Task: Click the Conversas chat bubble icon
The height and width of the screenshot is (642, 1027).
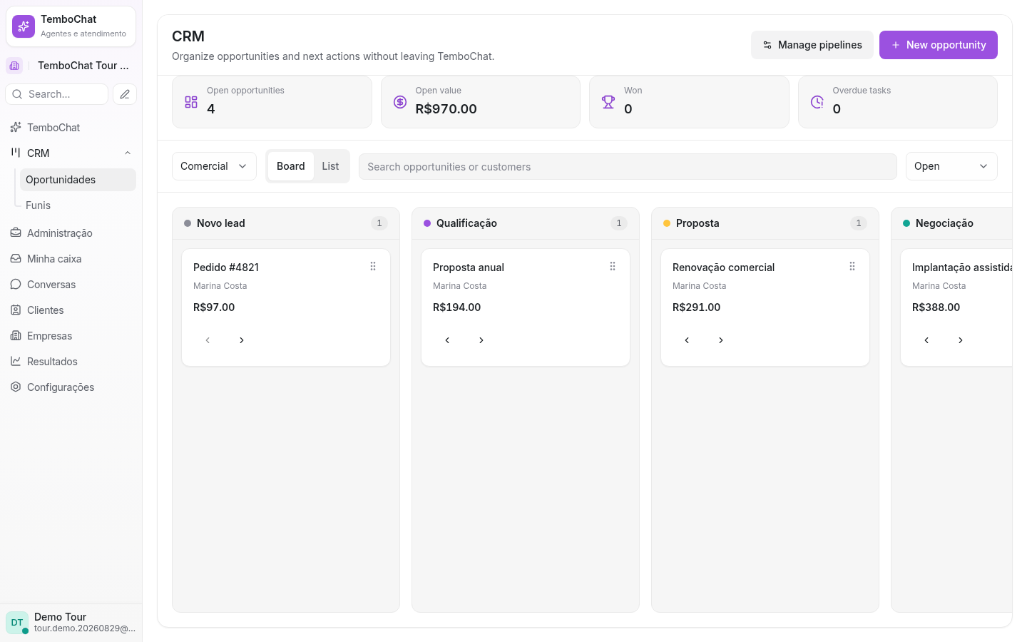Action: (16, 284)
